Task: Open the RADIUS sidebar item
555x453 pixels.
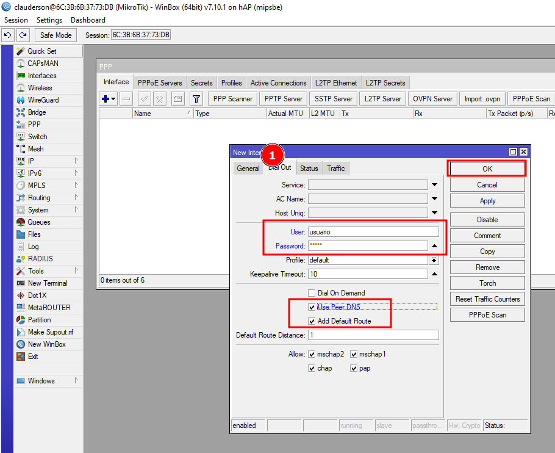Action: click(40, 259)
